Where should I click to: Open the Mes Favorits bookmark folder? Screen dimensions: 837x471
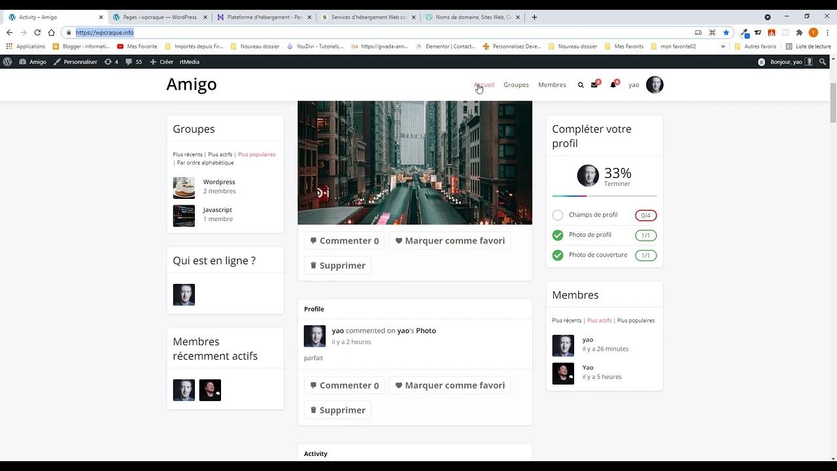click(x=624, y=46)
